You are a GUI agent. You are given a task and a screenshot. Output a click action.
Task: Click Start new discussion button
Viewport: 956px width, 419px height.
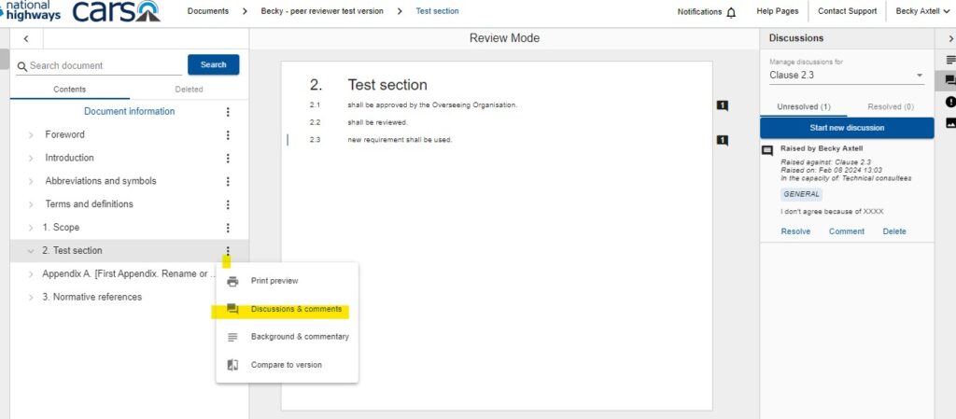[x=846, y=128]
